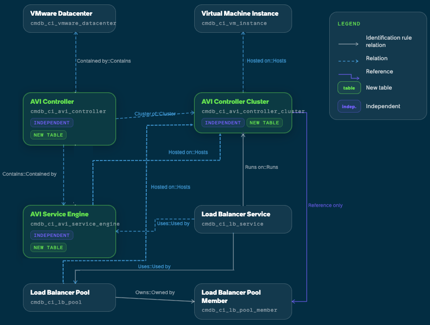Click the Independent legend text
430x325 pixels.
tap(383, 106)
